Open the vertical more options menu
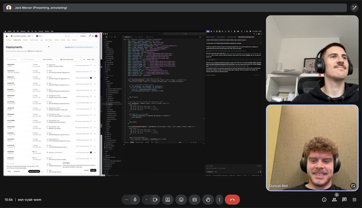This screenshot has width=362, height=208. click(219, 200)
